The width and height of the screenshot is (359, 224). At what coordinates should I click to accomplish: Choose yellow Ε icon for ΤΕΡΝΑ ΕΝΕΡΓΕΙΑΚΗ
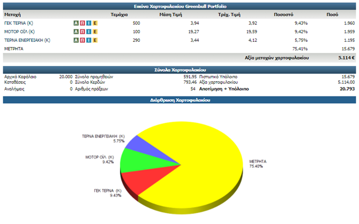[95, 40]
